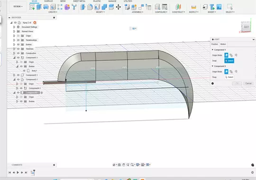The width and height of the screenshot is (256, 180).
Task: Collapse the Component3:1 node
Action: (14, 79)
